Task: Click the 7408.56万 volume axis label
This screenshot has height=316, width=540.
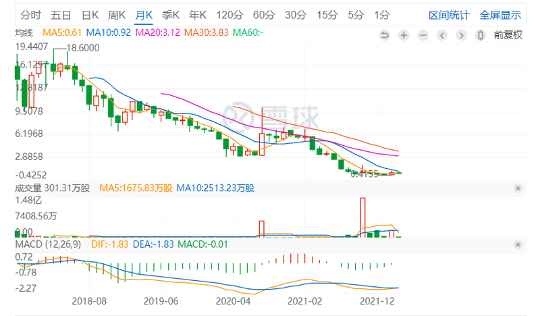Action: pyautogui.click(x=36, y=216)
